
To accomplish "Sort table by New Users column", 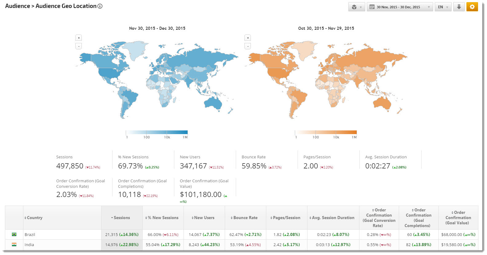I will [204, 218].
